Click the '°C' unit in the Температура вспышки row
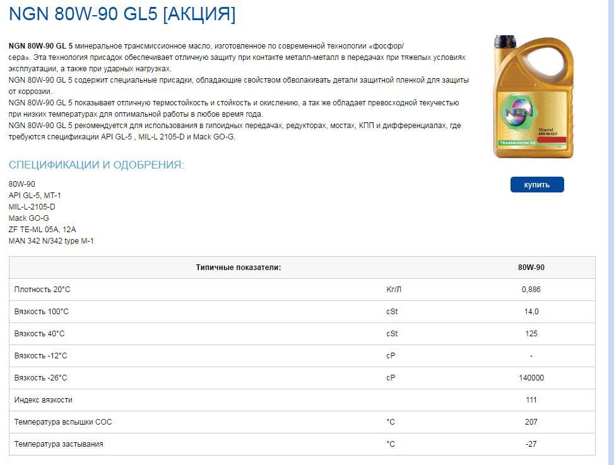This screenshot has width=614, height=465. tap(391, 422)
